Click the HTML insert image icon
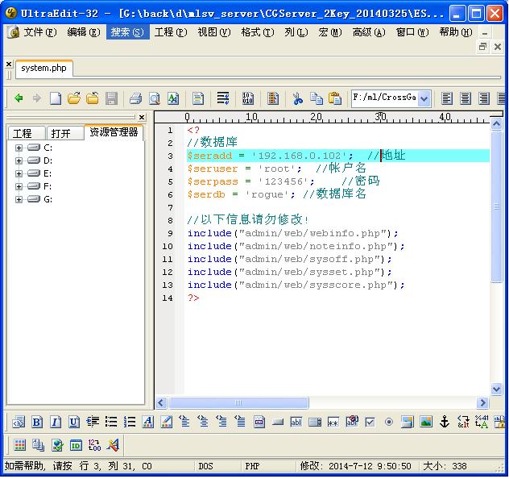Screen dimensions: 509x479 click(x=426, y=422)
